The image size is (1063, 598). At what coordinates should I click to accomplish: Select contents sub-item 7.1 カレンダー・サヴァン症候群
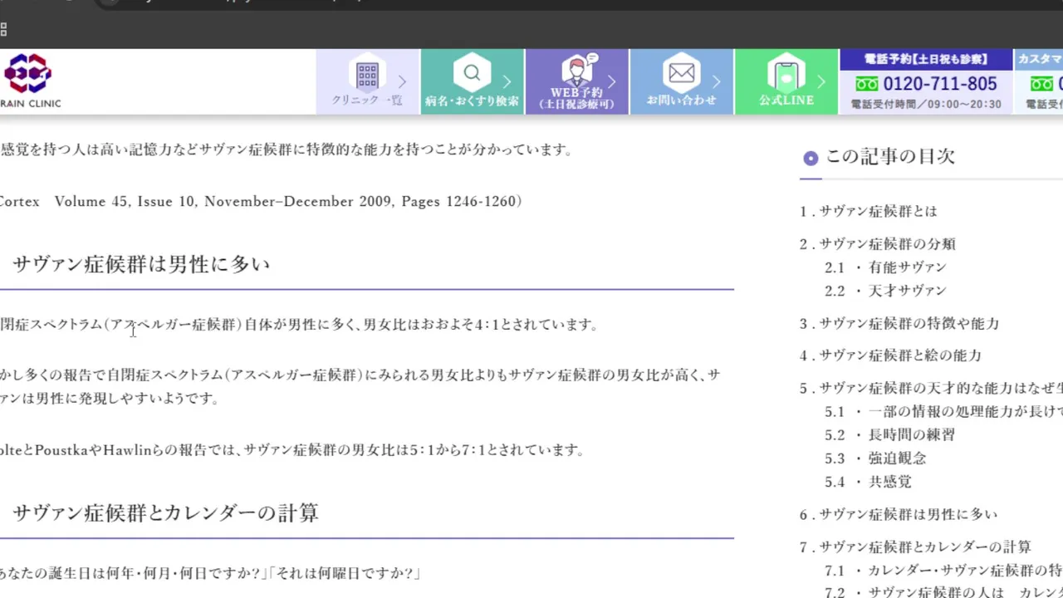(x=943, y=570)
